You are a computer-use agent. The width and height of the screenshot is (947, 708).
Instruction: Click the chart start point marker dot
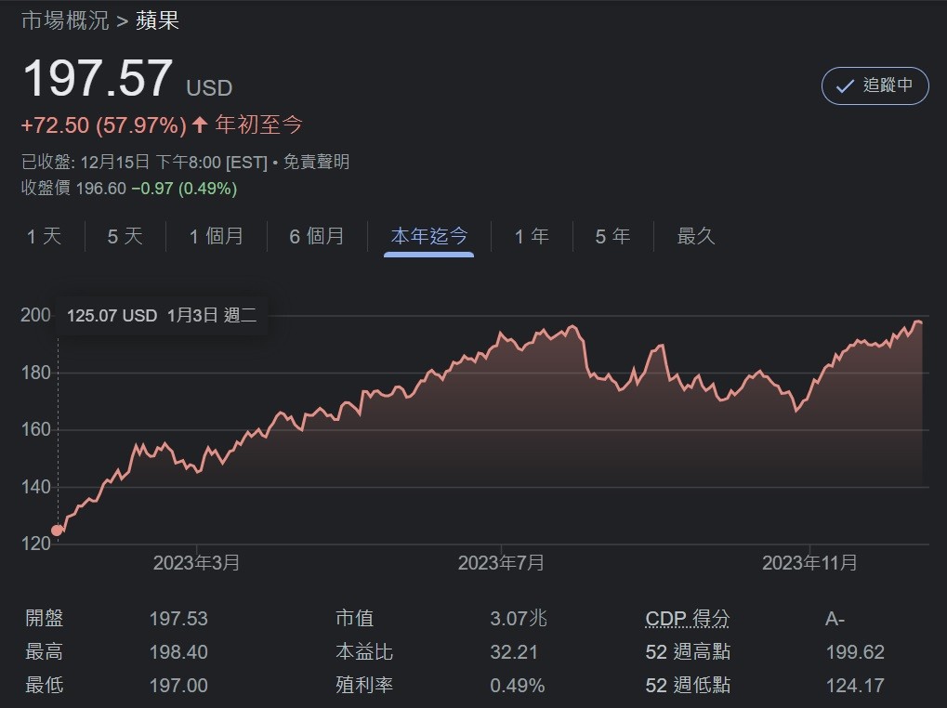pos(57,531)
